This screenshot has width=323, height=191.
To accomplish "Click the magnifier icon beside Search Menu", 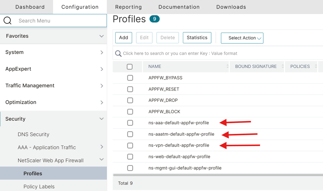I will [x=8, y=21].
